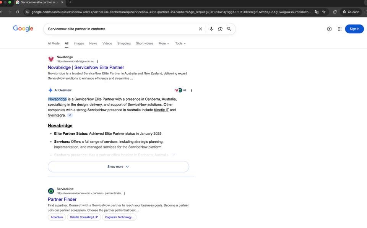Click Deloitte Consulting LLP chip
Screen dimensions: 367x228
pyautogui.click(x=84, y=217)
